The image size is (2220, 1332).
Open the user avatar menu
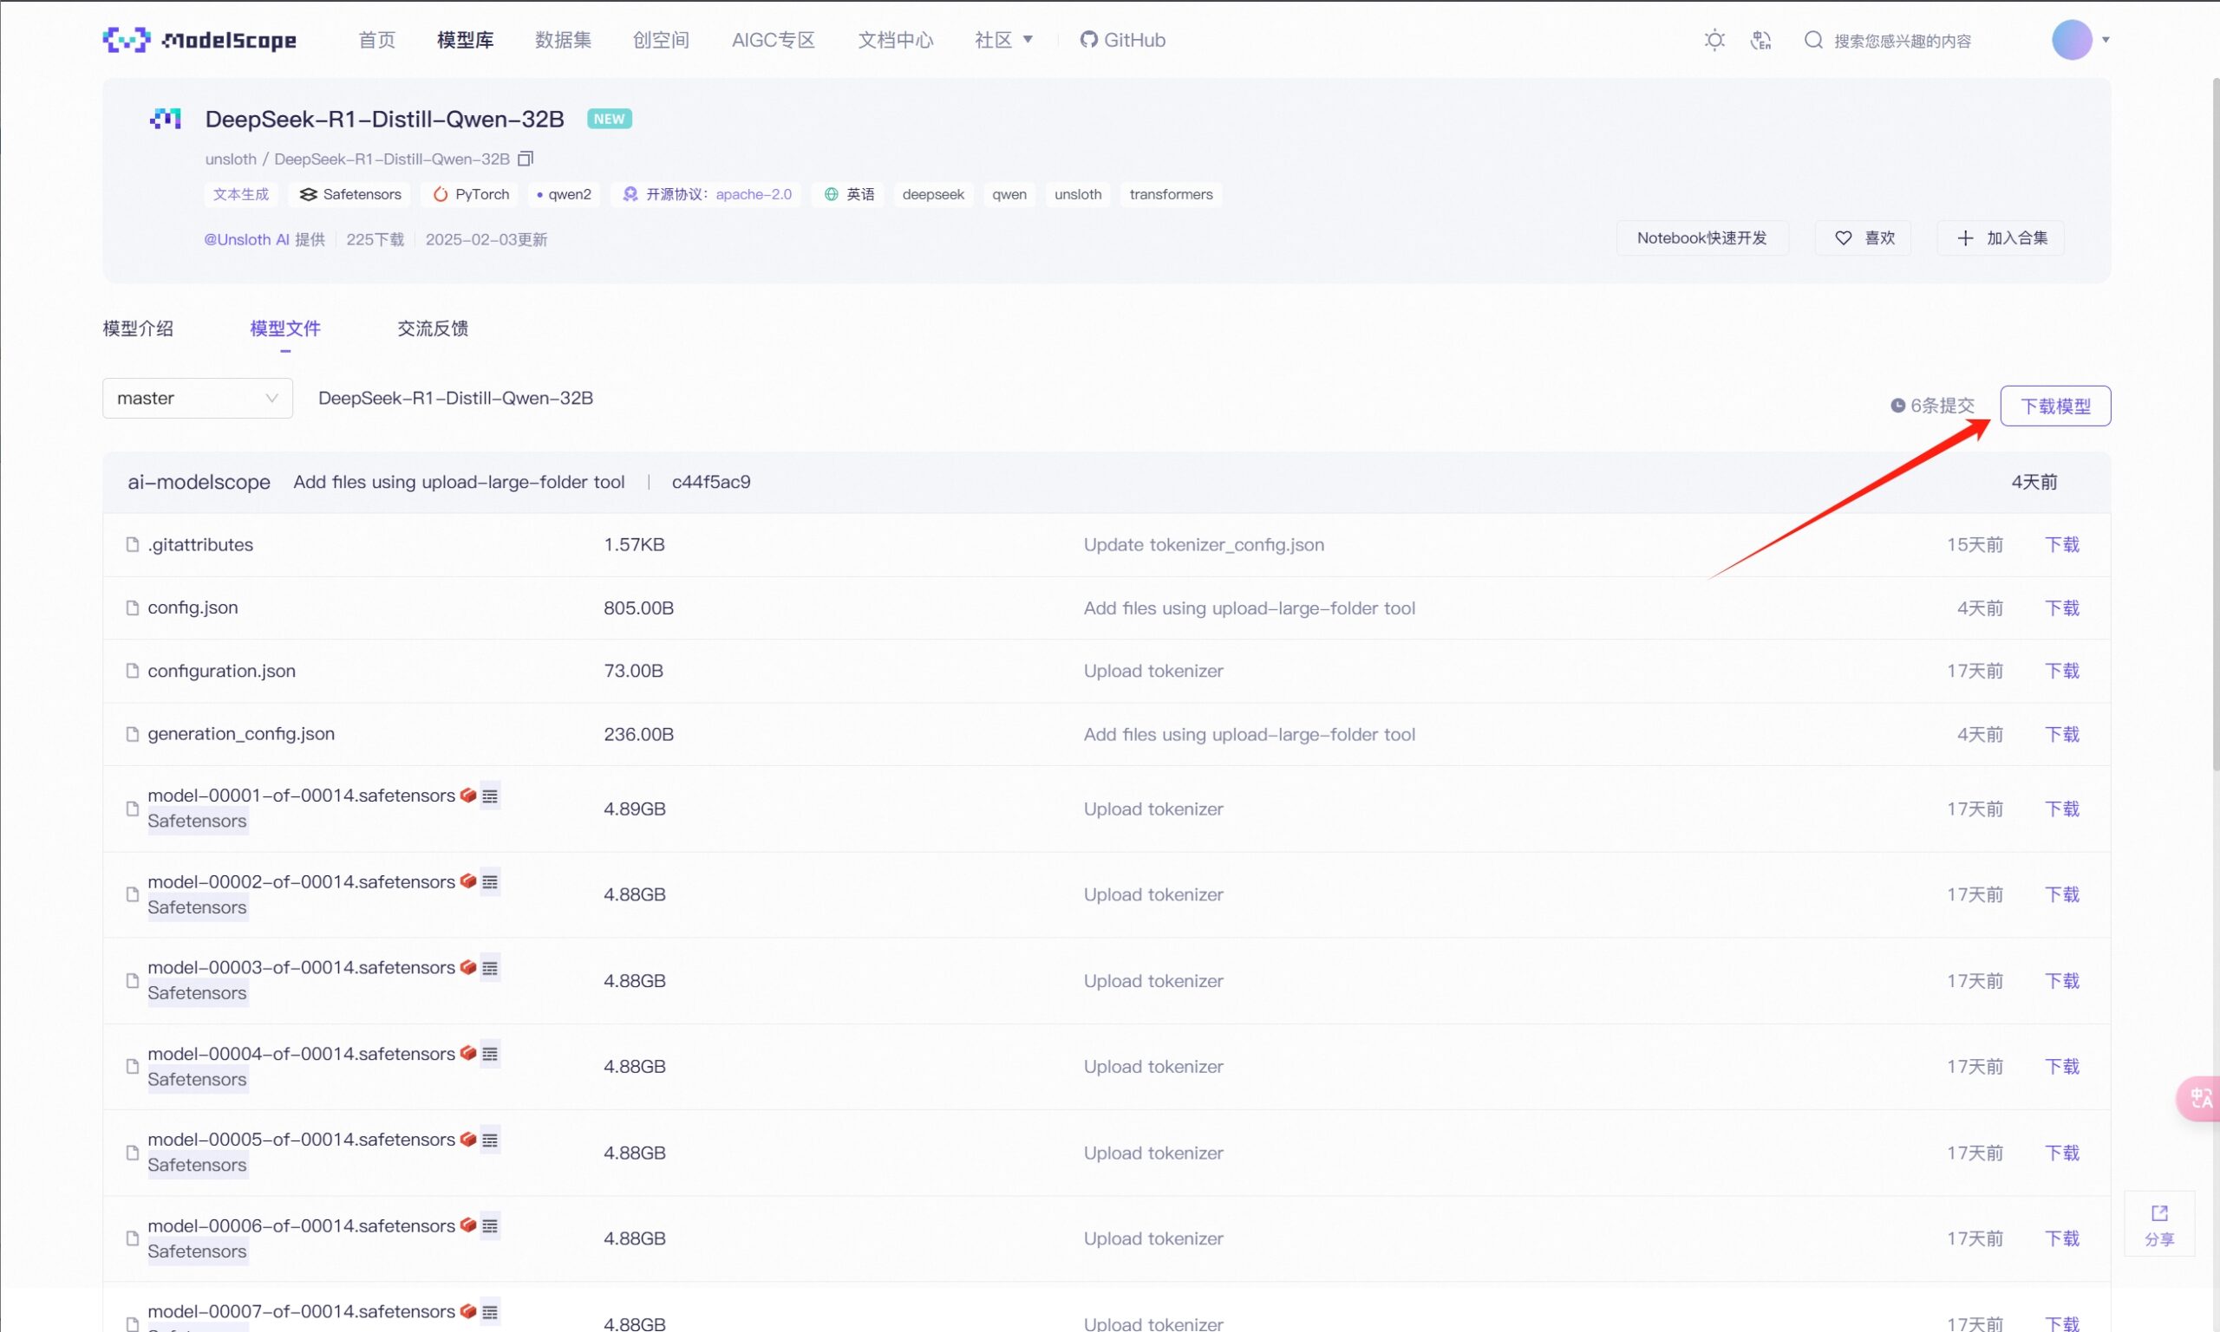(2072, 40)
